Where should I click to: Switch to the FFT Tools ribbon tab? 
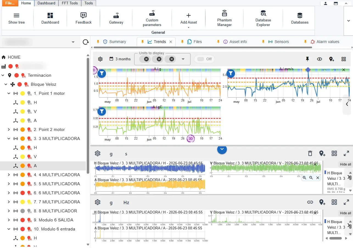[x=70, y=3]
